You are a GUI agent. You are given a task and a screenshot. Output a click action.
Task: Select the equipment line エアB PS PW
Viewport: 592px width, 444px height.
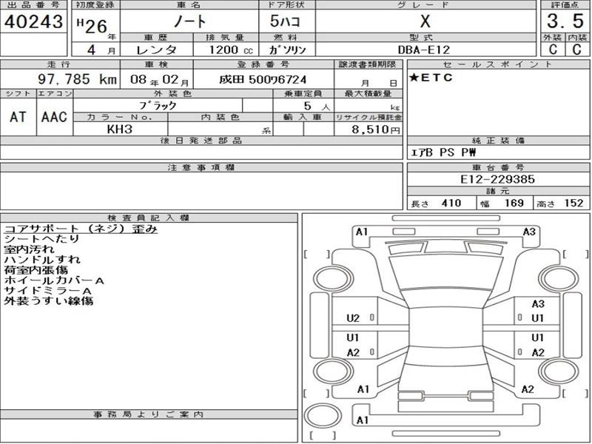pyautogui.click(x=443, y=152)
